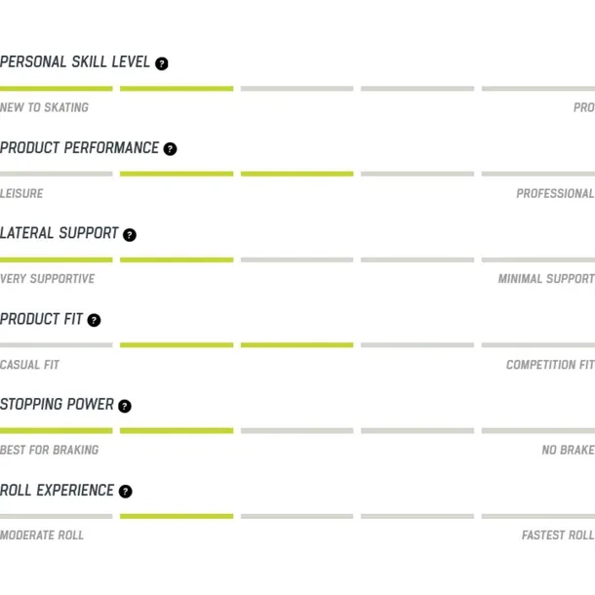Click the "Best for Braking" label
Screen dimensions: 595x595
click(49, 450)
